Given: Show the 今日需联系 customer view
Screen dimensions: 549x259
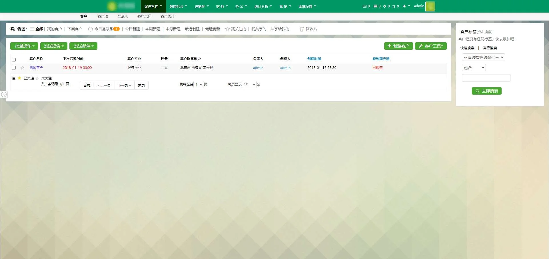Looking at the screenshot, I should click(x=104, y=29).
